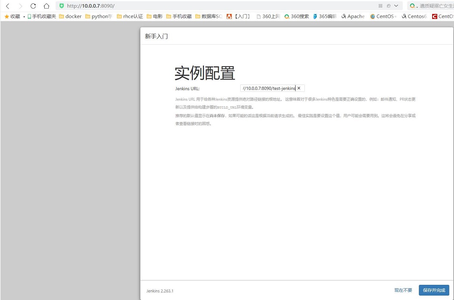Click the 实例配置 heading

205,73
